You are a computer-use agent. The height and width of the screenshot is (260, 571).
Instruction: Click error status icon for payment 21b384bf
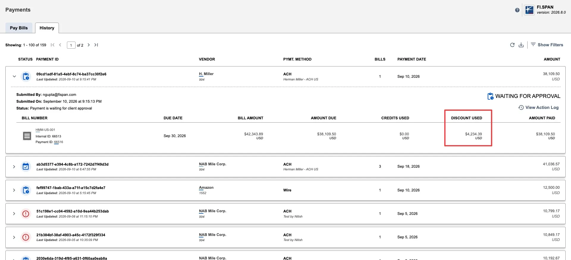pyautogui.click(x=26, y=237)
